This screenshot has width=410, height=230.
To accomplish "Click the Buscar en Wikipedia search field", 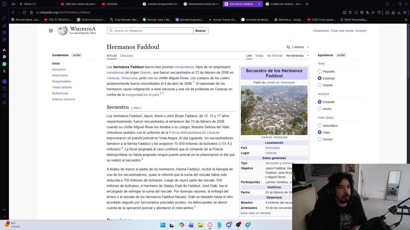I will pos(150,31).
